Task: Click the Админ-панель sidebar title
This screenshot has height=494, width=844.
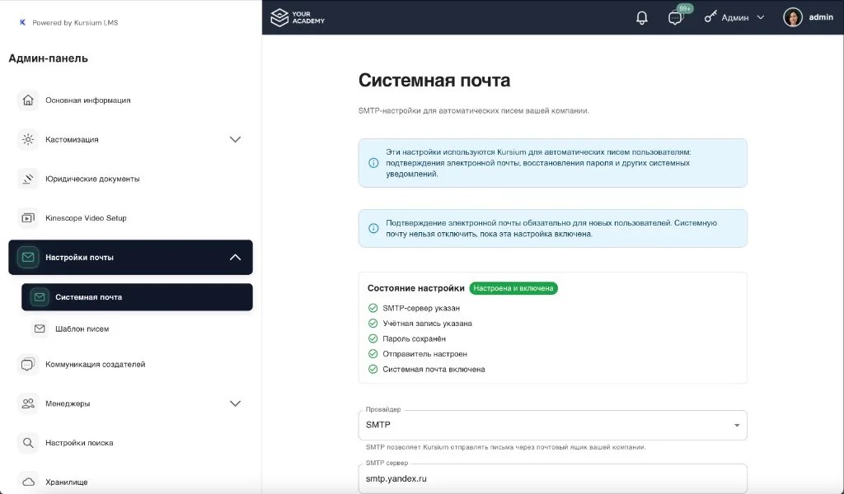Action: click(48, 58)
